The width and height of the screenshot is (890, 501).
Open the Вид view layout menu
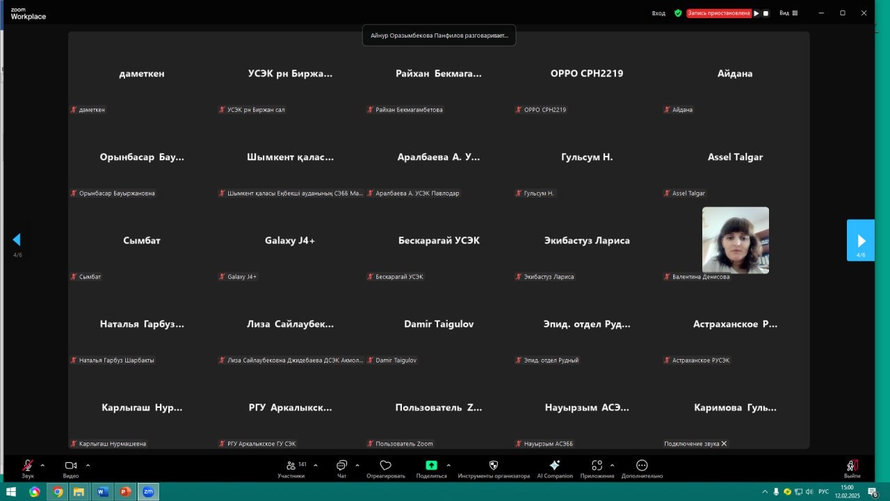[x=788, y=13]
